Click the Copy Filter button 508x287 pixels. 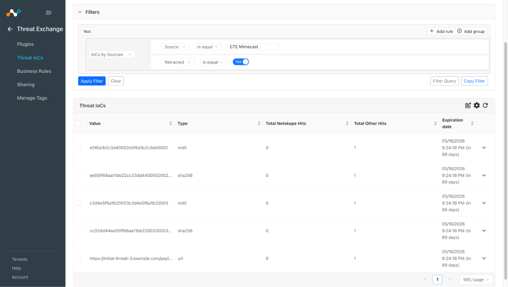[x=474, y=81]
